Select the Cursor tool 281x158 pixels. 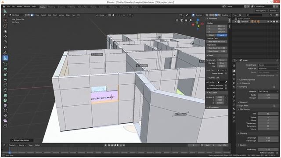5,26
